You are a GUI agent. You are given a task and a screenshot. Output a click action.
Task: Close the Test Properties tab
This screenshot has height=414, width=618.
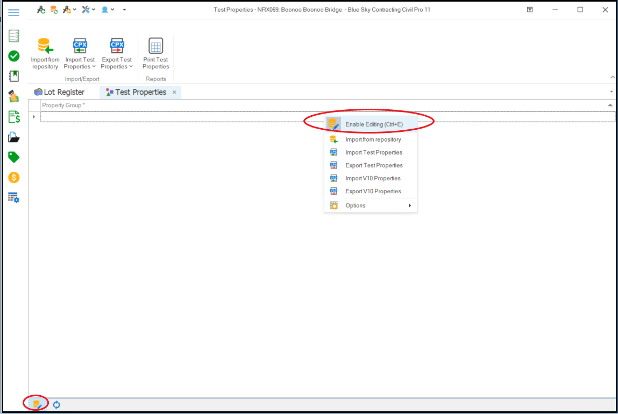tap(174, 93)
